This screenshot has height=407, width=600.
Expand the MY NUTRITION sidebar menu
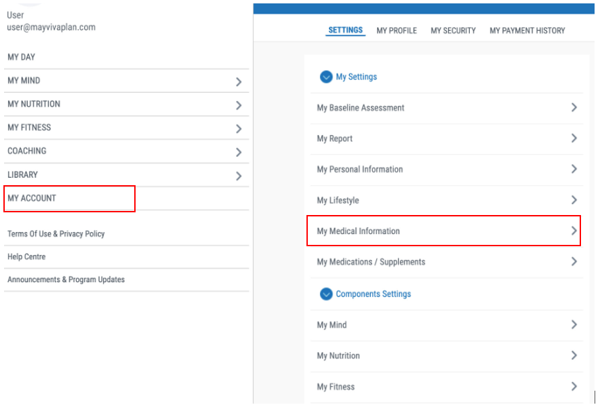click(238, 106)
